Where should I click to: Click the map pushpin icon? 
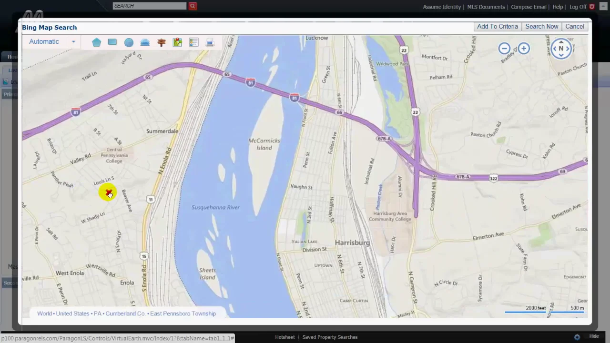[x=177, y=42]
